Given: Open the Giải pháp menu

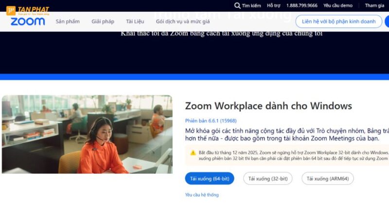Looking at the screenshot, I should click(103, 21).
